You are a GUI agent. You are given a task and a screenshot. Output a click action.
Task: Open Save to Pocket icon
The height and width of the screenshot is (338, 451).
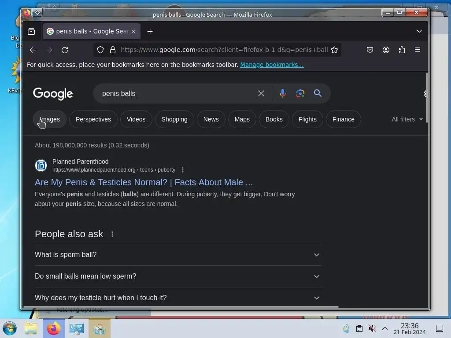click(370, 50)
